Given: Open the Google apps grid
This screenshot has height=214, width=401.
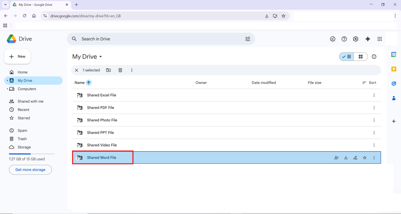Looking at the screenshot, I should [x=379, y=39].
